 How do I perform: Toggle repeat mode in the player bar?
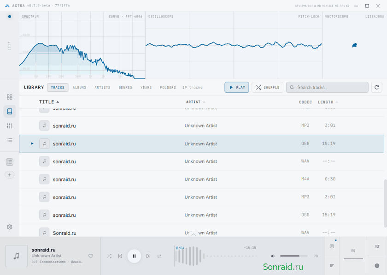point(159,256)
